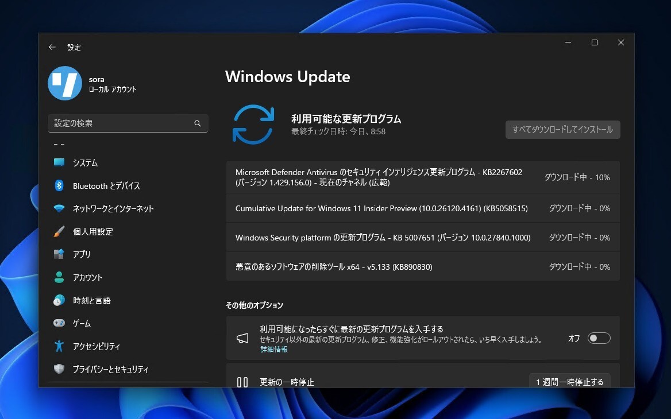Click the game controller icon
Image resolution: width=671 pixels, height=419 pixels.
coord(59,323)
